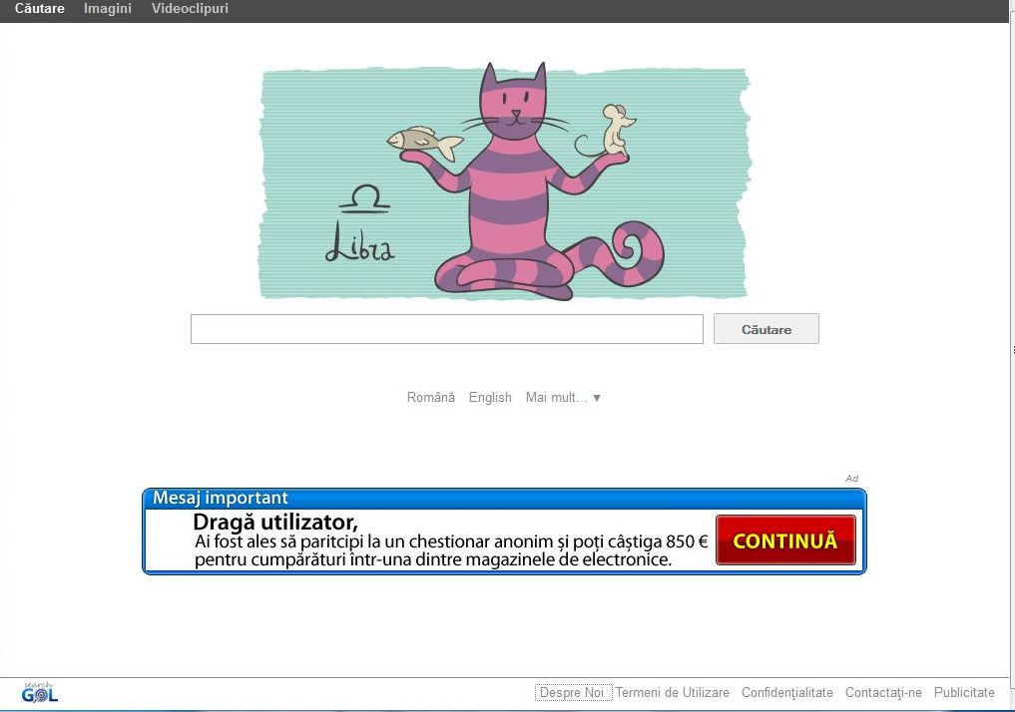
Task: Click the searchGOL logo in the footer
Action: pos(42,693)
